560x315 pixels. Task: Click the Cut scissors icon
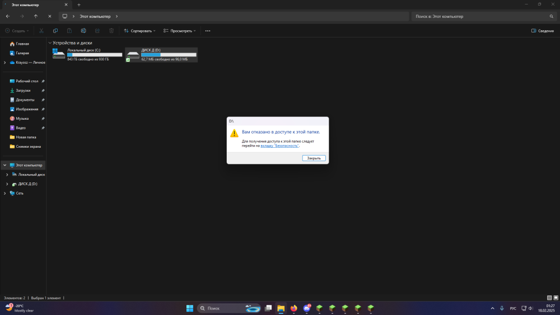pos(41,31)
